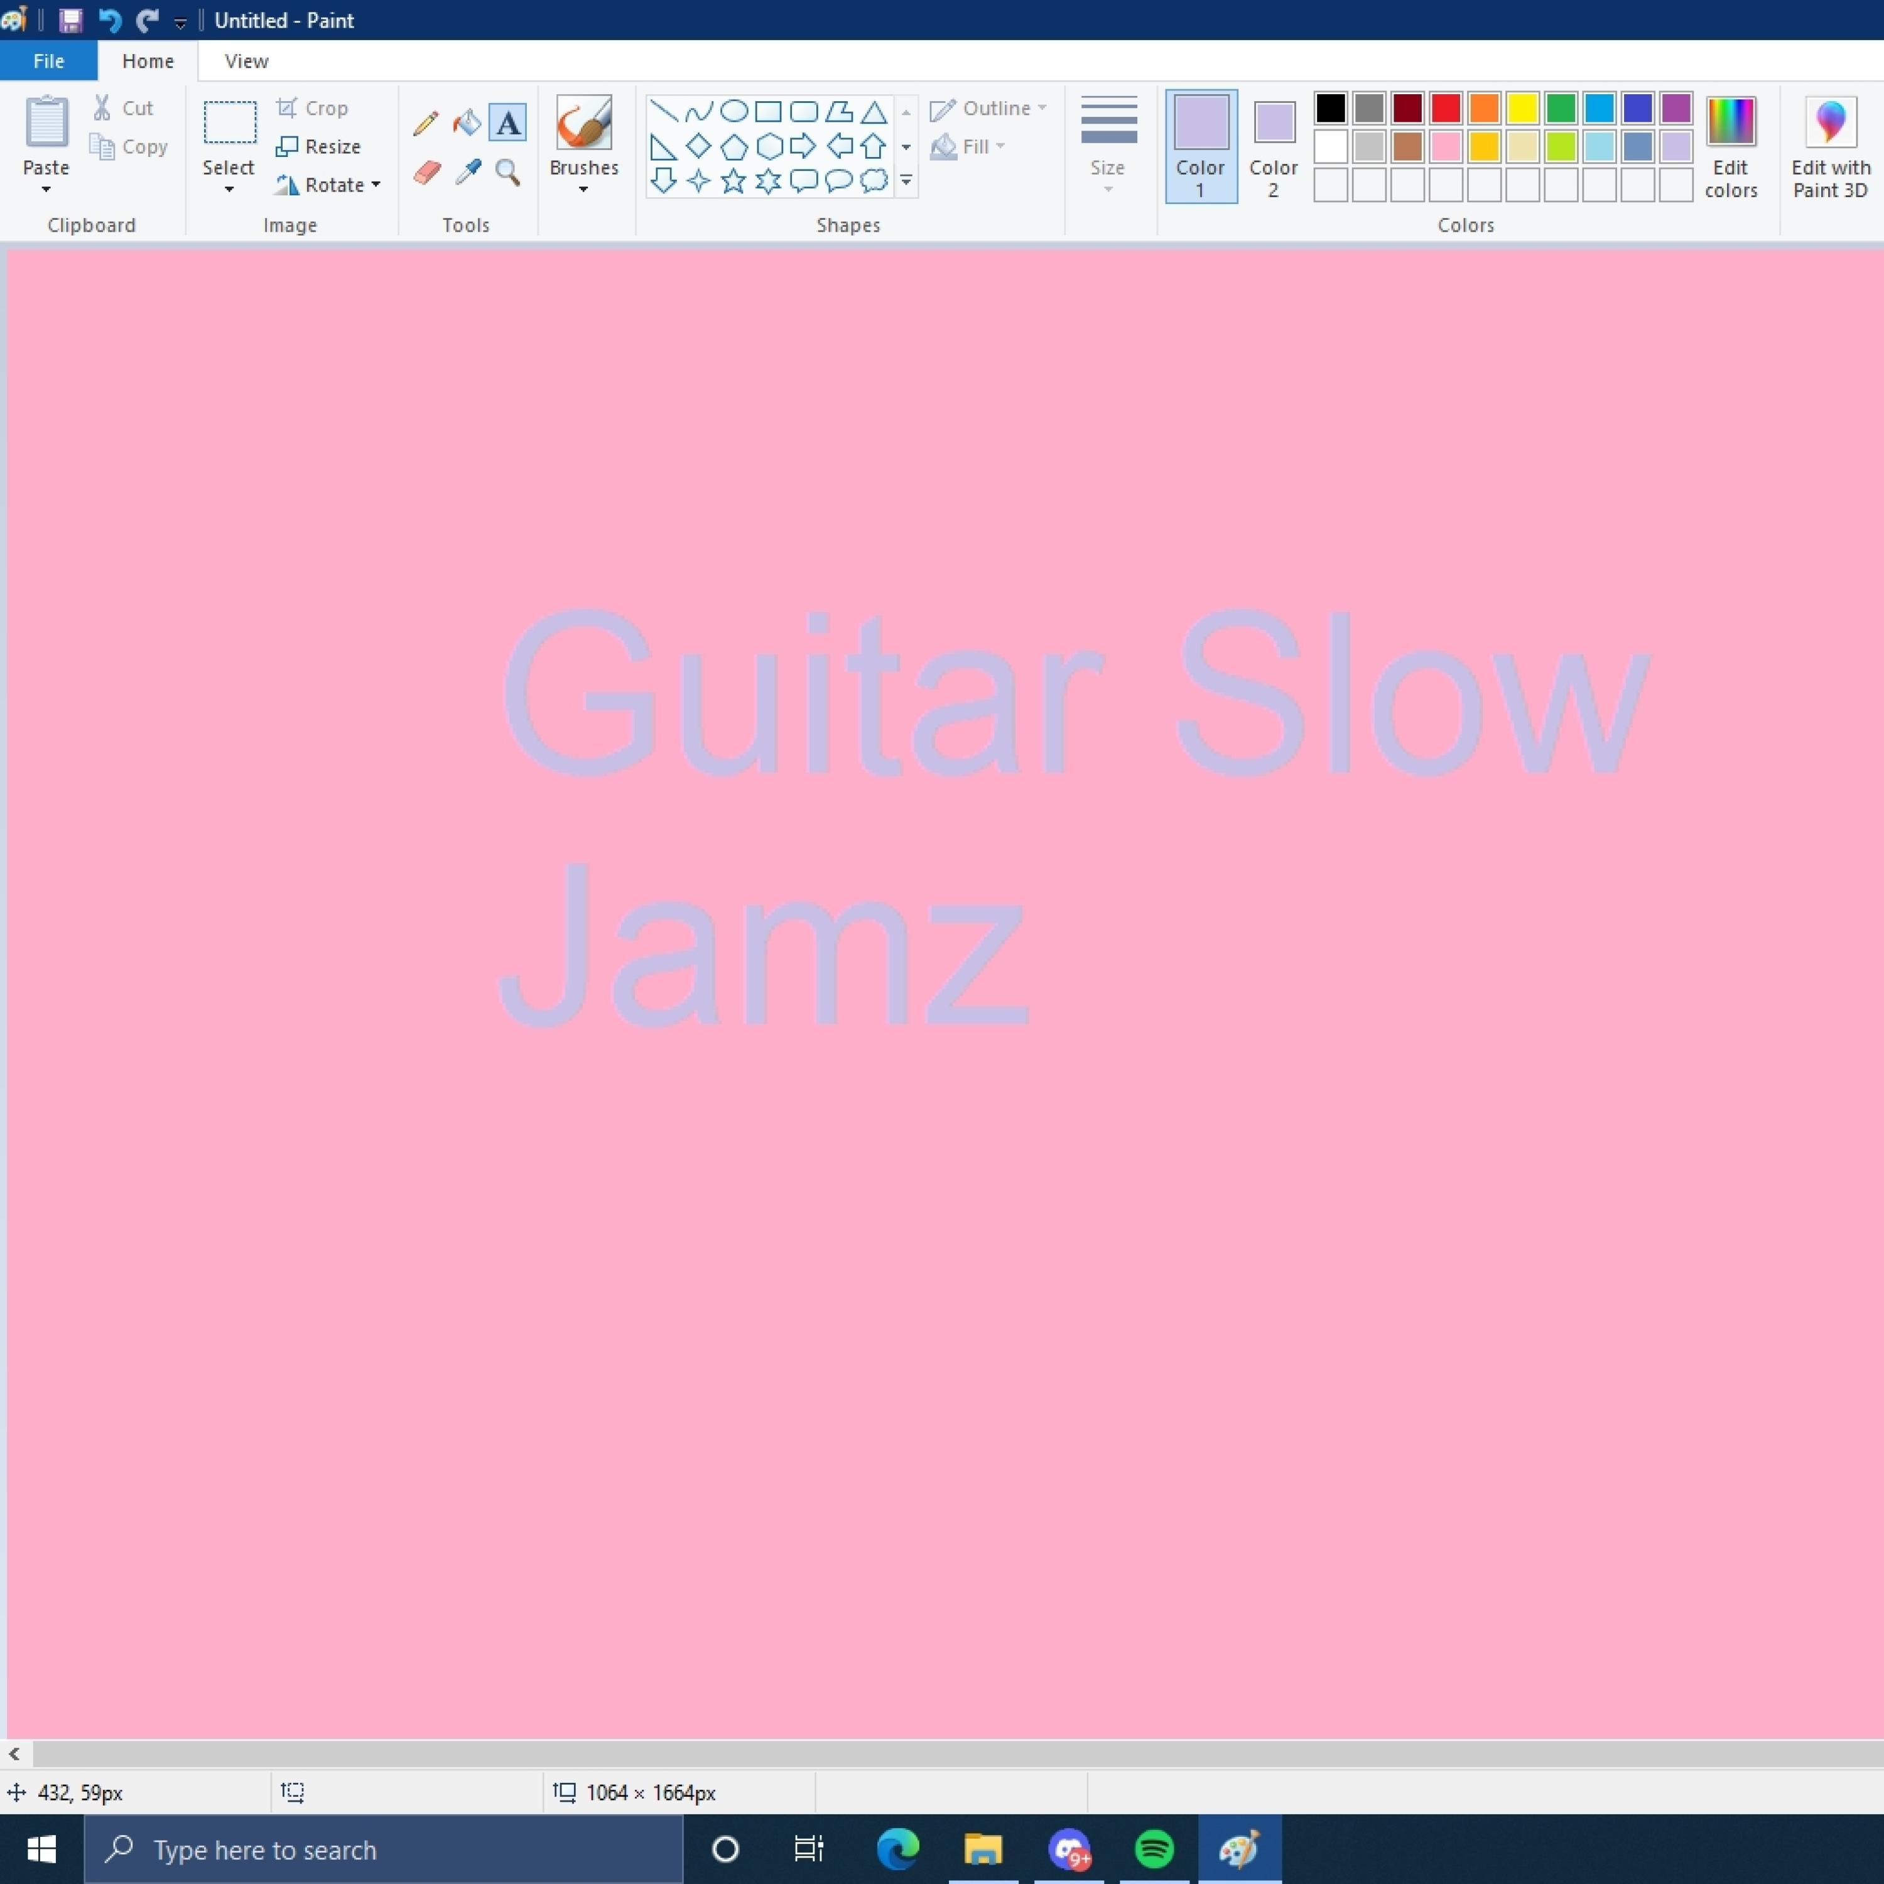Select the Magnifier tool

(x=507, y=173)
